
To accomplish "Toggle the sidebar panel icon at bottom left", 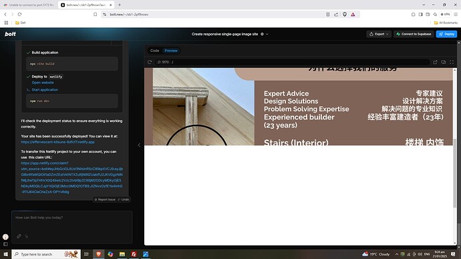I will click(5, 244).
